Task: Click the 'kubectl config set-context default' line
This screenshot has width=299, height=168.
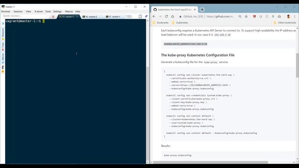Action: pos(190,116)
